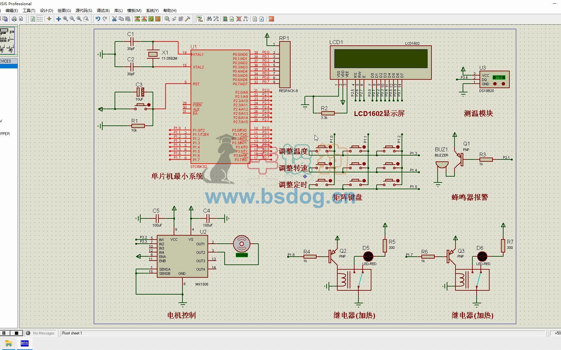This screenshot has width=561, height=350.
Task: Click the No Messages status button
Action: pos(41,333)
